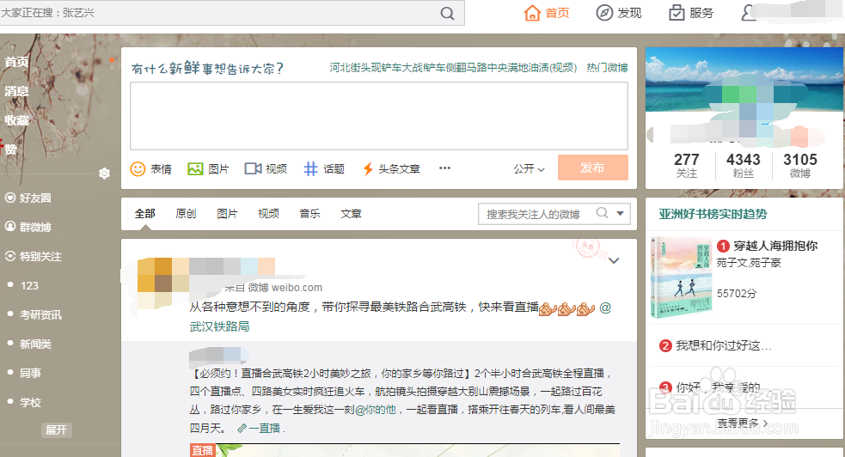Open the 直播 video thumbnail
The height and width of the screenshot is (457, 845).
(x=405, y=450)
